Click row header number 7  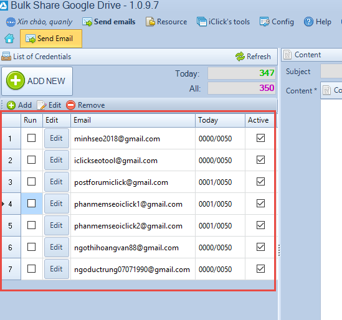click(11, 269)
